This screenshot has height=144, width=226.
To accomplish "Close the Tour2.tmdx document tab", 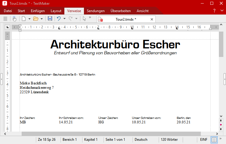I will point(152,19).
